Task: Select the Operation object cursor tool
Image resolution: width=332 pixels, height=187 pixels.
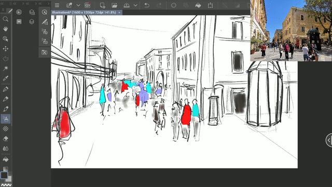Action: [x=6, y=39]
